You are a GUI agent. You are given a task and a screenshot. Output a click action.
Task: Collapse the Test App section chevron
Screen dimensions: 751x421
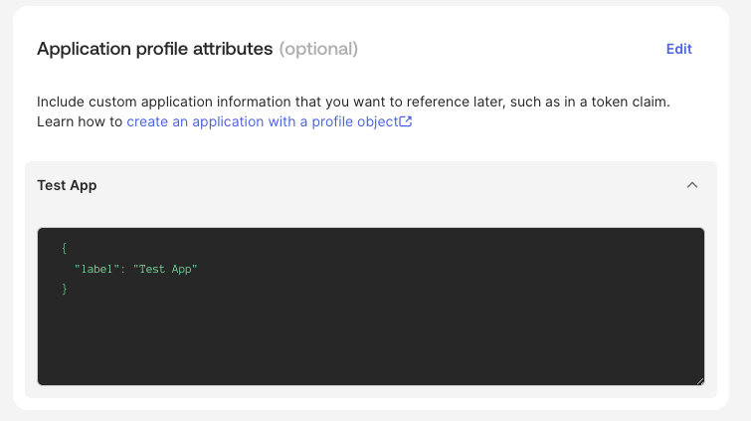(692, 185)
